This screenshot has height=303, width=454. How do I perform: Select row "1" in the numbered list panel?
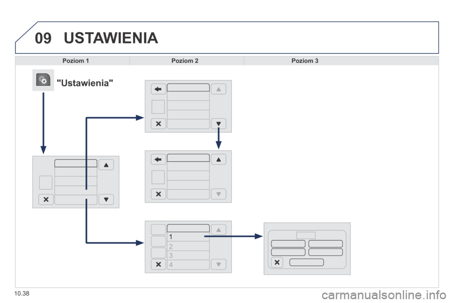coord(188,237)
